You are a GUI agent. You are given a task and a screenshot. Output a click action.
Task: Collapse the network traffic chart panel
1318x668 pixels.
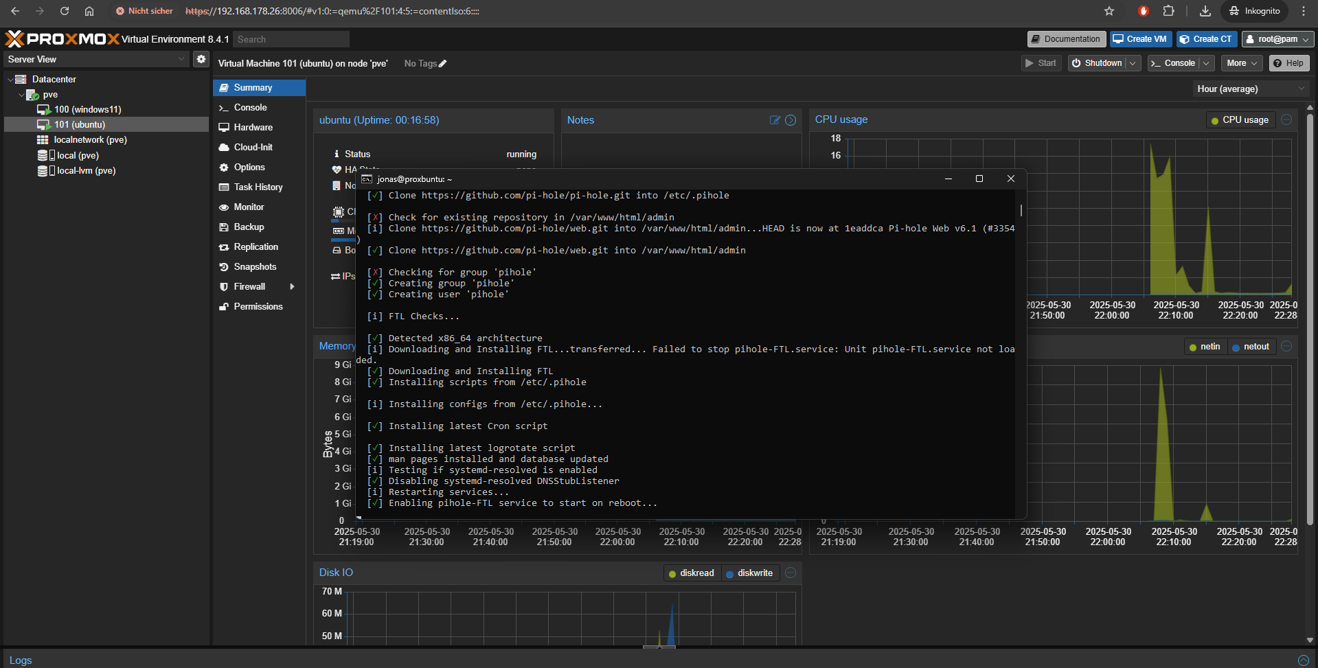[1286, 346]
